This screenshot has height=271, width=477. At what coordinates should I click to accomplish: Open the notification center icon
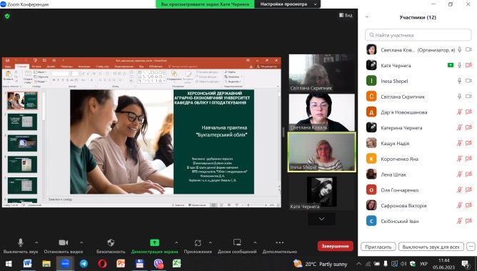[x=465, y=264]
